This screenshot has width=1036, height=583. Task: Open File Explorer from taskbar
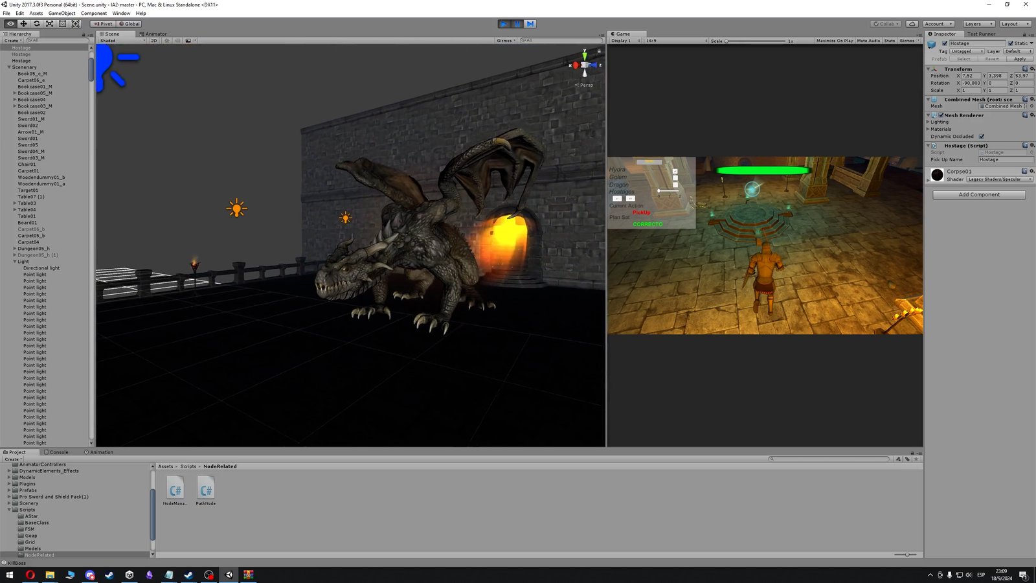click(50, 575)
